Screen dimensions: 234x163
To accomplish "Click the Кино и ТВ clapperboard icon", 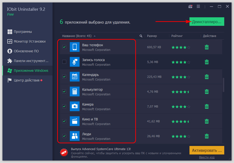I will 75,121.
